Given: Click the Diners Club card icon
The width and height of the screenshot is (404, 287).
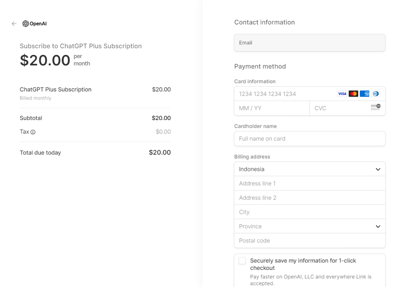Looking at the screenshot, I should coord(375,94).
